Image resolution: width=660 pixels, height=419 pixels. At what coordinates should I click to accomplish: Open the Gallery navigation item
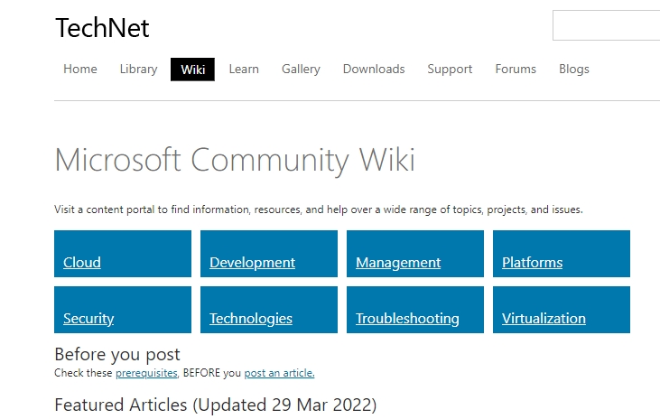[301, 69]
